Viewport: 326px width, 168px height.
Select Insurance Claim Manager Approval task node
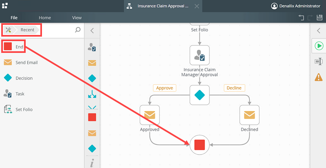(x=200, y=55)
